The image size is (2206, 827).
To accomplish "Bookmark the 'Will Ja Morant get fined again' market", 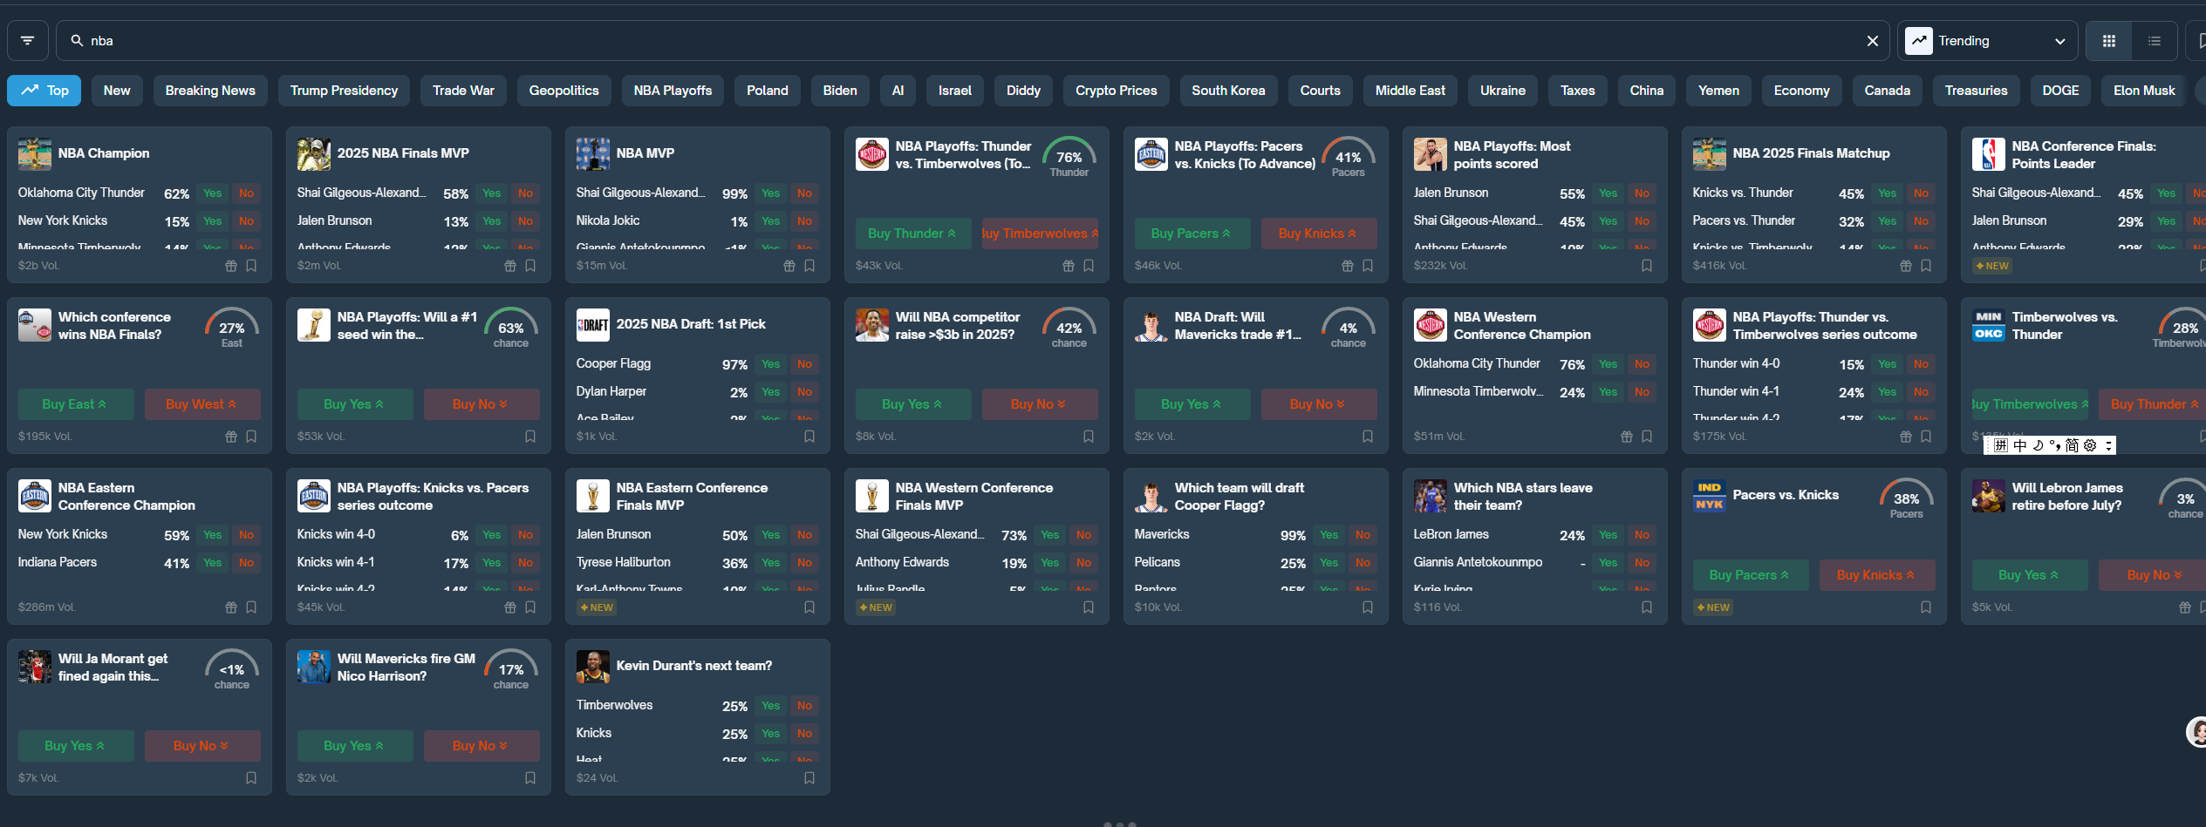I will click(251, 778).
